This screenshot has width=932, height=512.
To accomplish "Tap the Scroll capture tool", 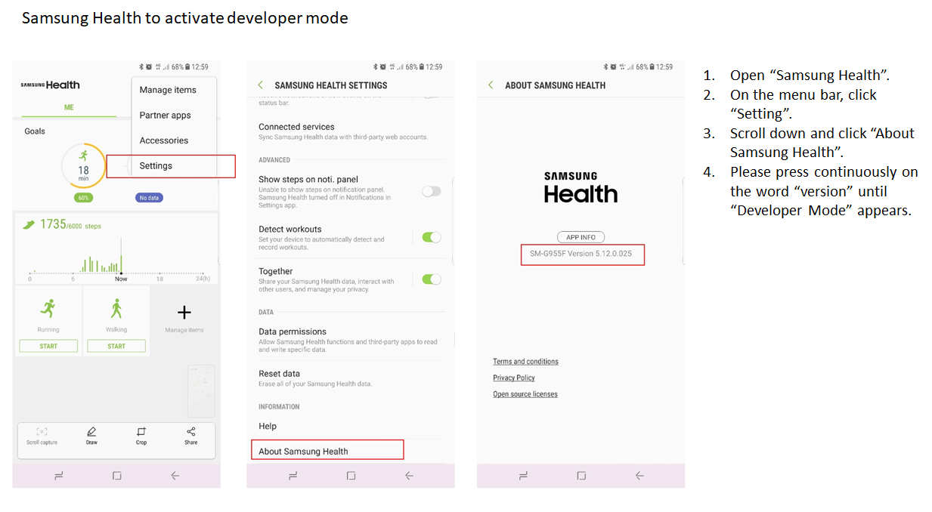I will tap(42, 436).
